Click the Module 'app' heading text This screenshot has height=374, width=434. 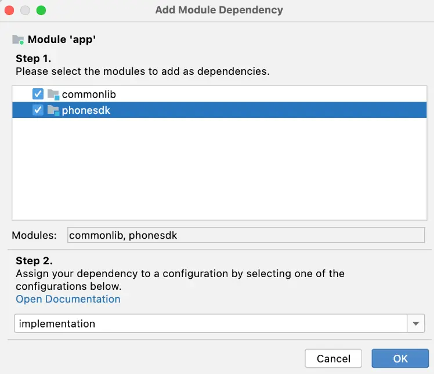click(62, 40)
